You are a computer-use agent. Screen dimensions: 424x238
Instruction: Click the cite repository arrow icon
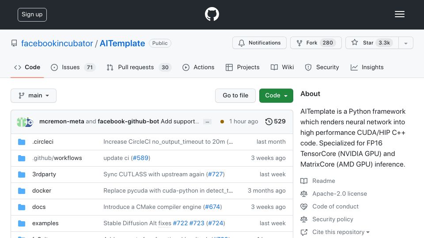[304, 232]
